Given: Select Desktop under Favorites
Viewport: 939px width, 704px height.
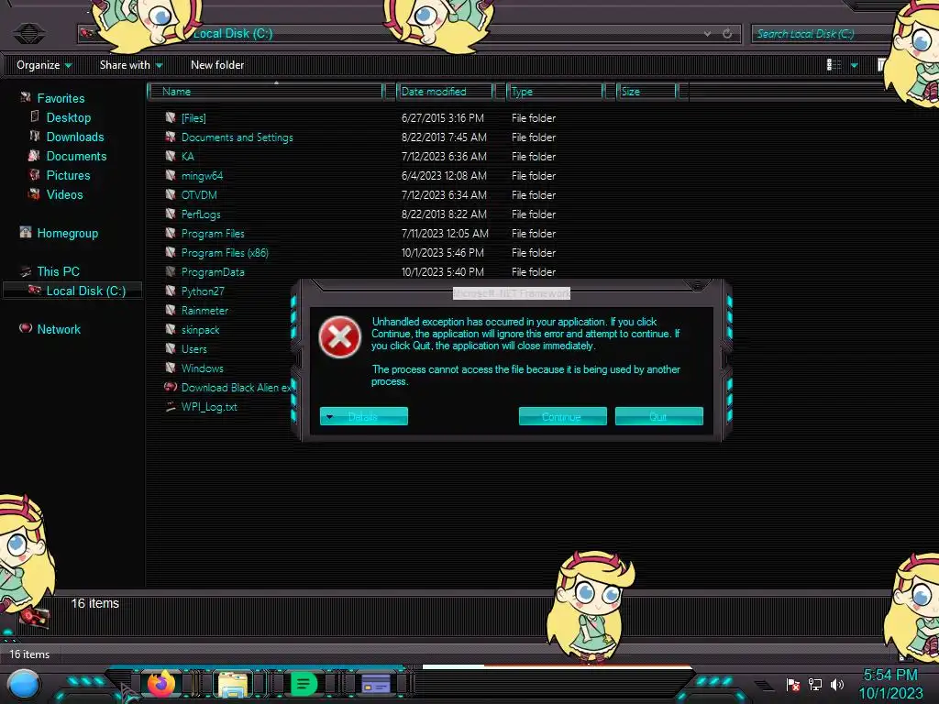Looking at the screenshot, I should (x=69, y=118).
